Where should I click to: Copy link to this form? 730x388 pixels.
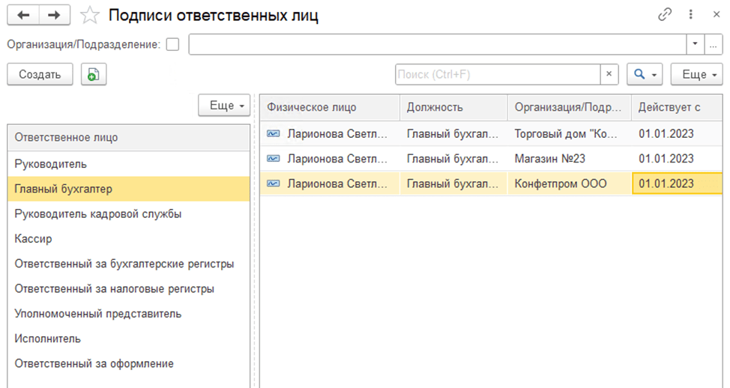click(664, 15)
